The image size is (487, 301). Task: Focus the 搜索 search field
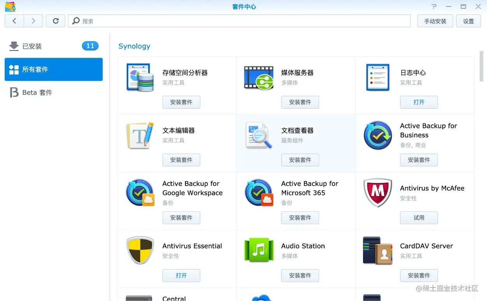(239, 21)
